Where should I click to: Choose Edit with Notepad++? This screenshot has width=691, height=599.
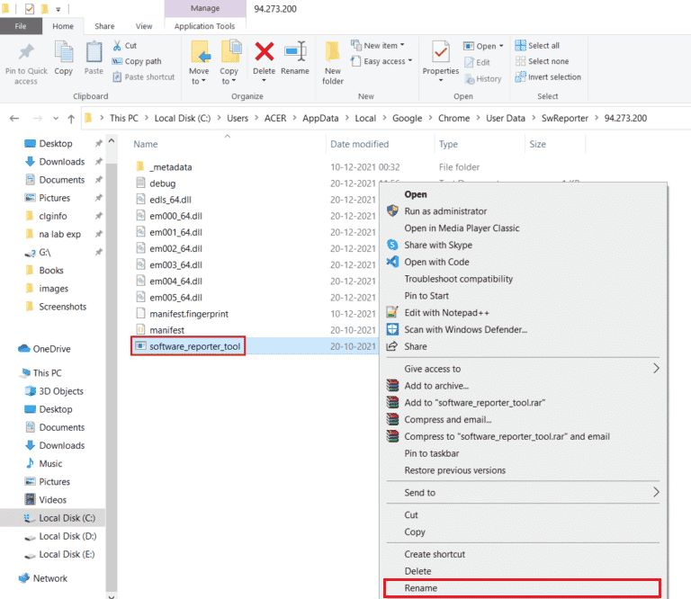(x=523, y=313)
